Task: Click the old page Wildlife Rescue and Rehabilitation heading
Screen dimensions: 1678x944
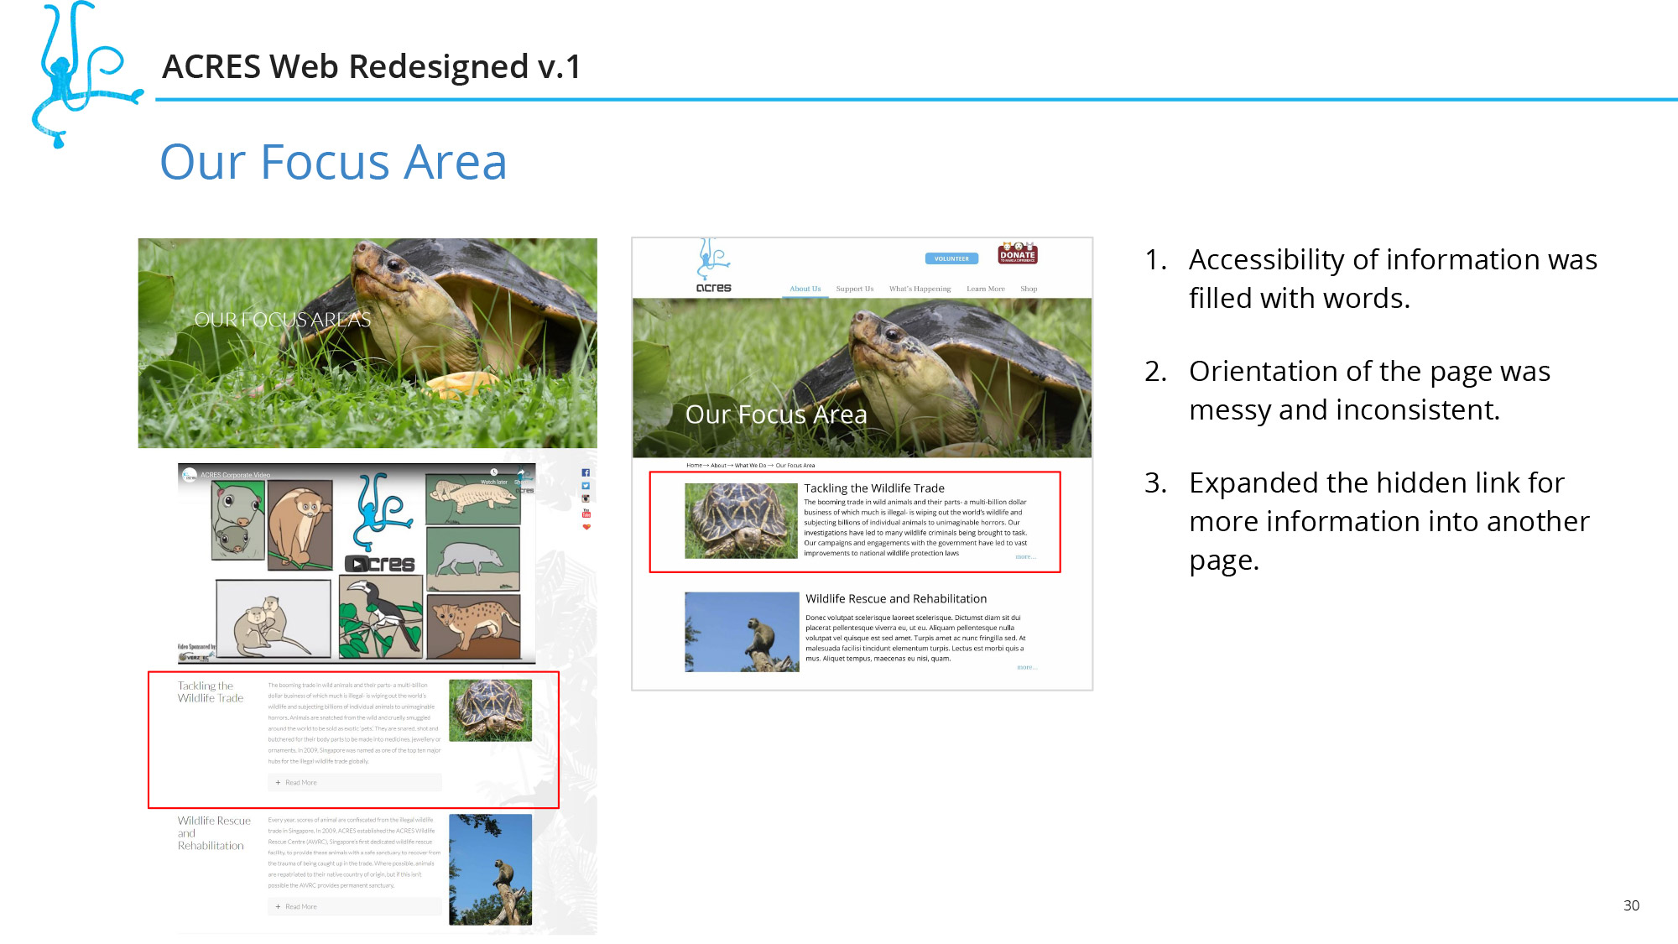Action: pos(214,833)
